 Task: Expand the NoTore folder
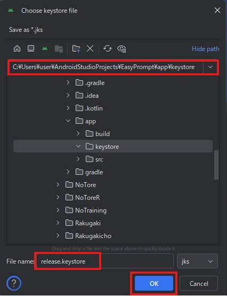[x=58, y=184]
